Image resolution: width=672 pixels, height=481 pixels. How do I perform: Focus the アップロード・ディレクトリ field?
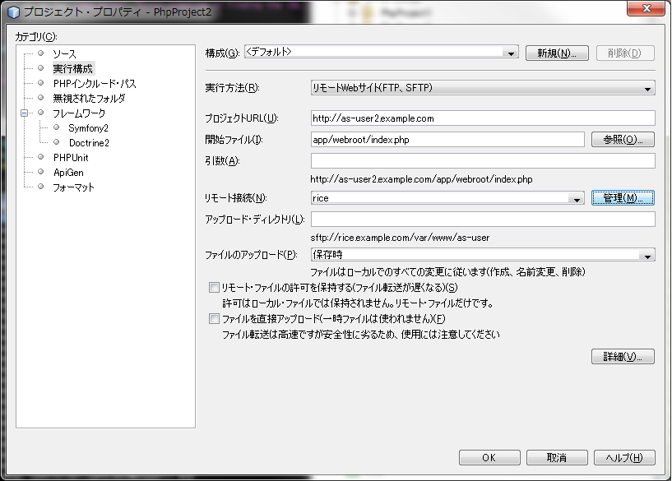(483, 219)
